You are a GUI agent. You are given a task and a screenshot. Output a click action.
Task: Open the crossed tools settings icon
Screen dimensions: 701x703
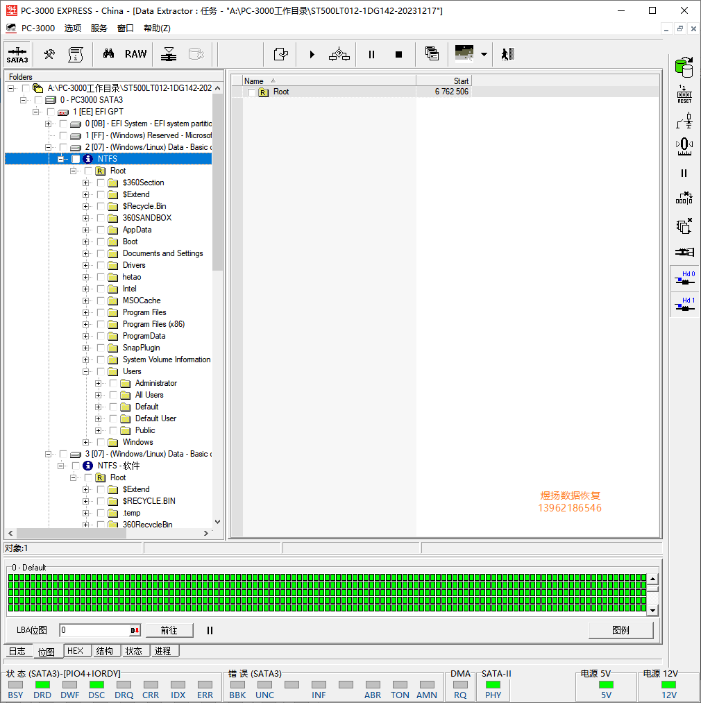tap(49, 55)
